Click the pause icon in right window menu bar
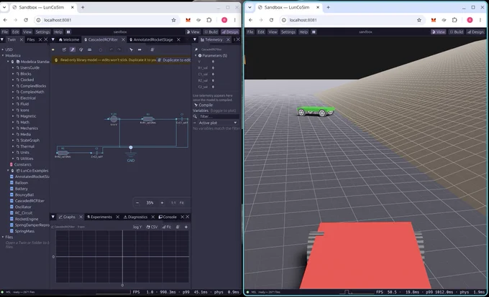Screen dimensions: 489x297 click(x=314, y=32)
